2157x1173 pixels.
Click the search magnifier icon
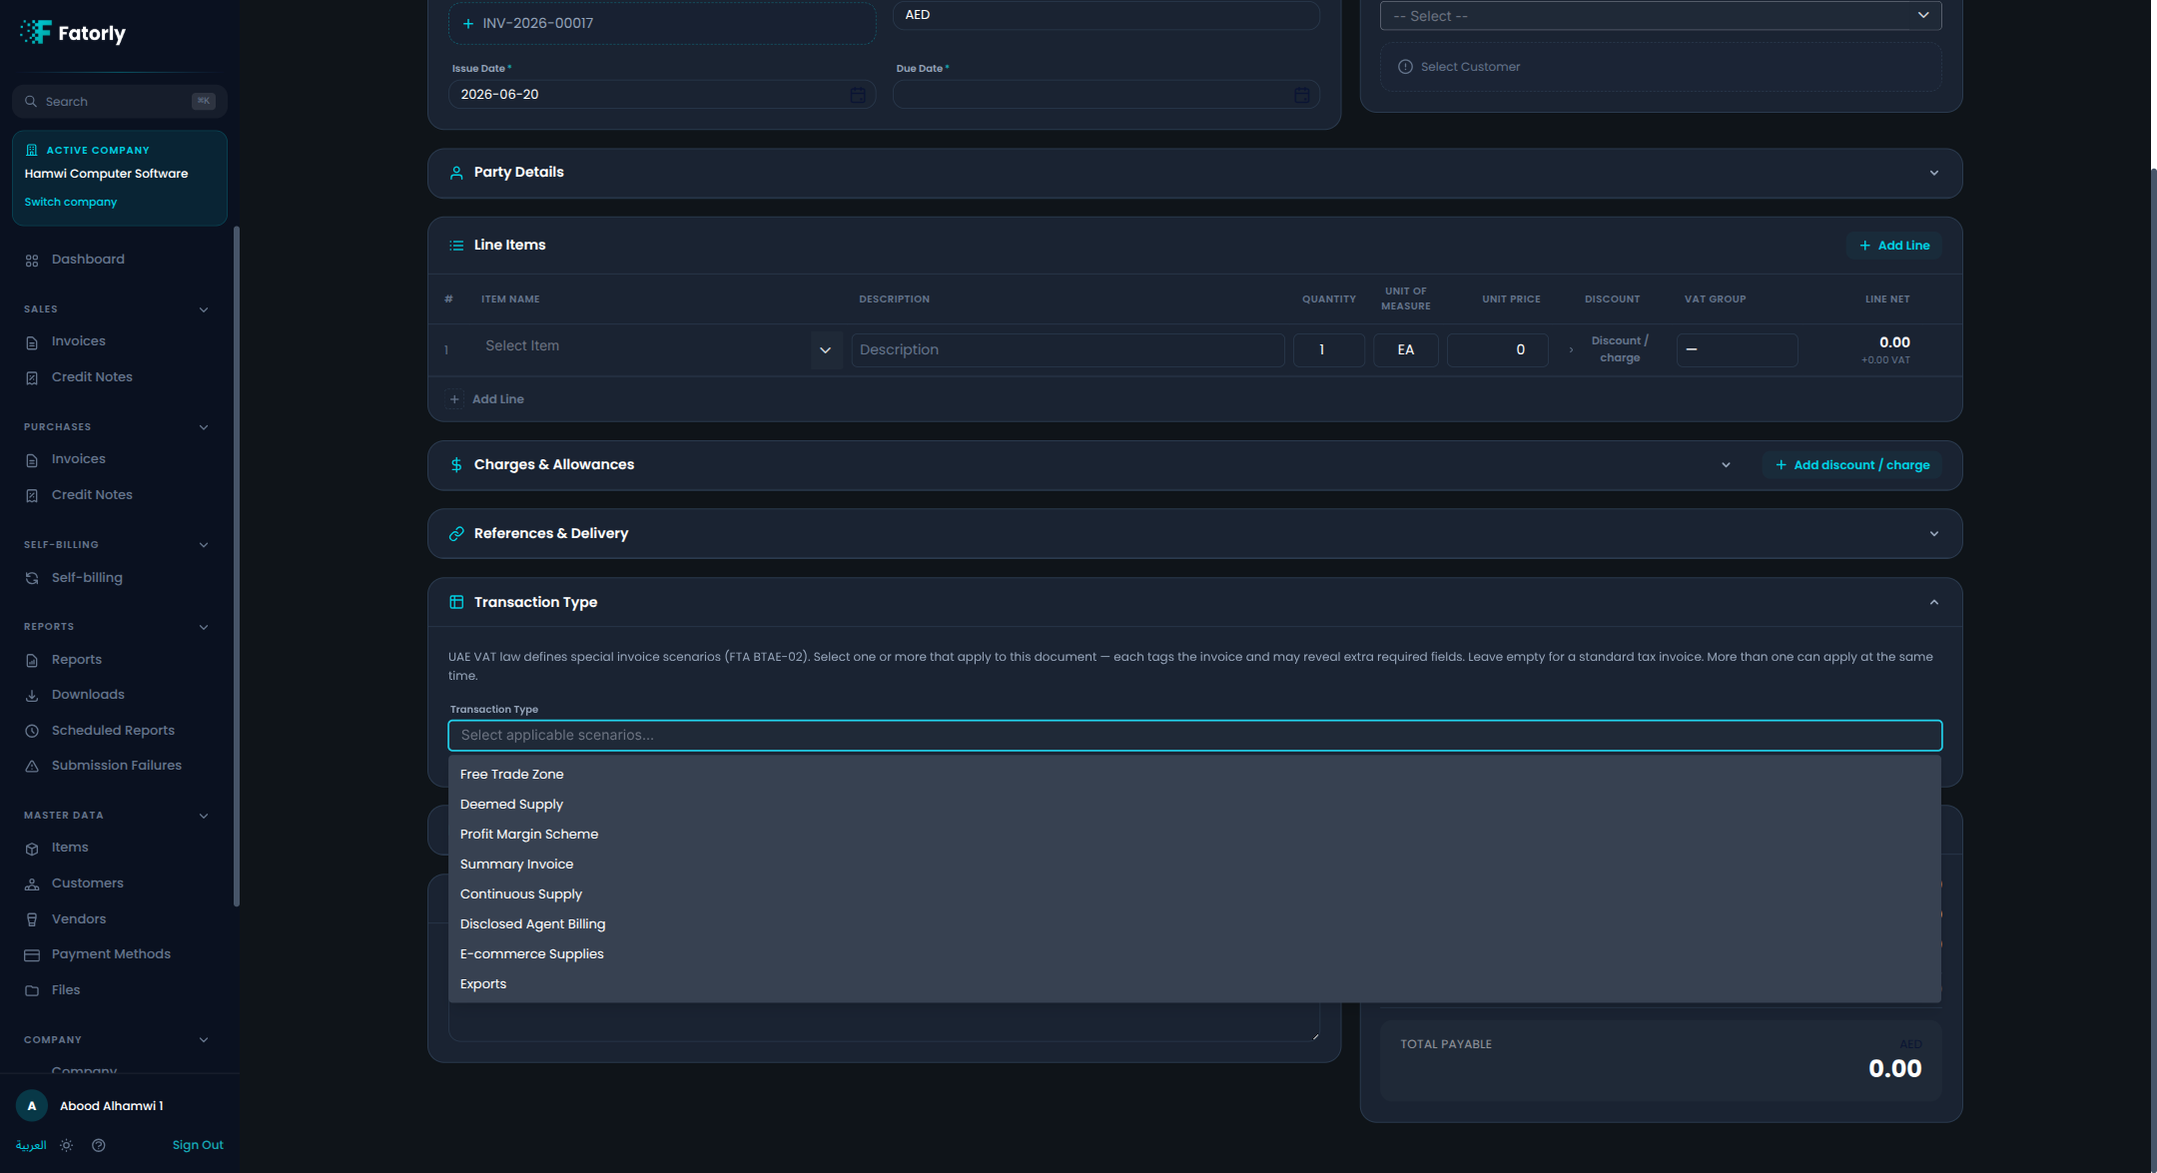[x=31, y=102]
